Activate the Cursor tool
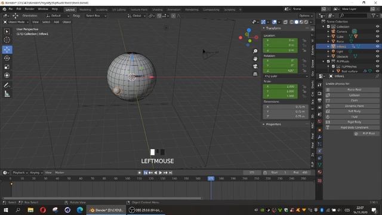 7,40
